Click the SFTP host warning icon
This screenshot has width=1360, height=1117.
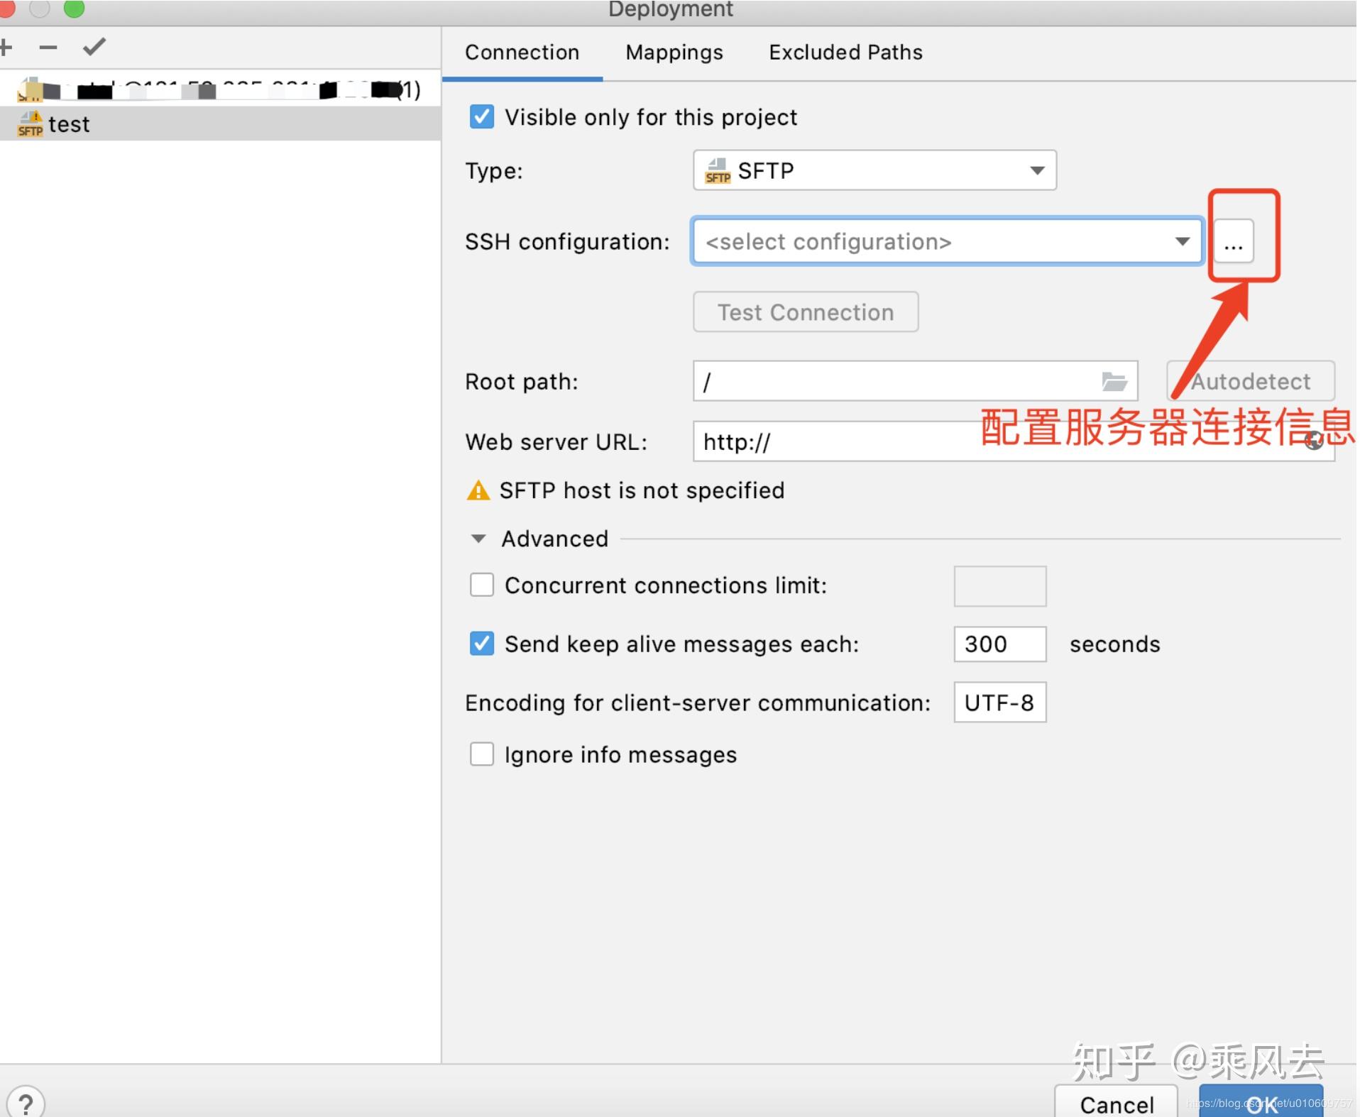tap(478, 490)
